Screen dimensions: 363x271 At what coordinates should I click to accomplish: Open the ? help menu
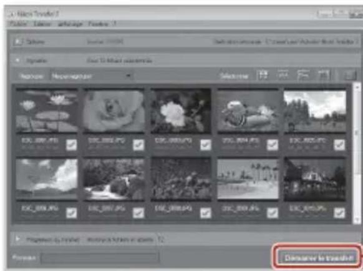coord(114,24)
